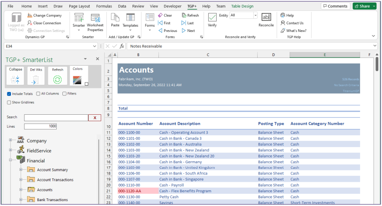This screenshot has width=382, height=206.
Task: Open the Share button dropdown
Action: pos(374,6)
